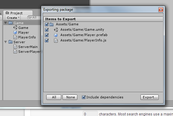Click the PlayerInfo script icon in Project
Viewport: 173px width, 116px height.
click(15, 37)
